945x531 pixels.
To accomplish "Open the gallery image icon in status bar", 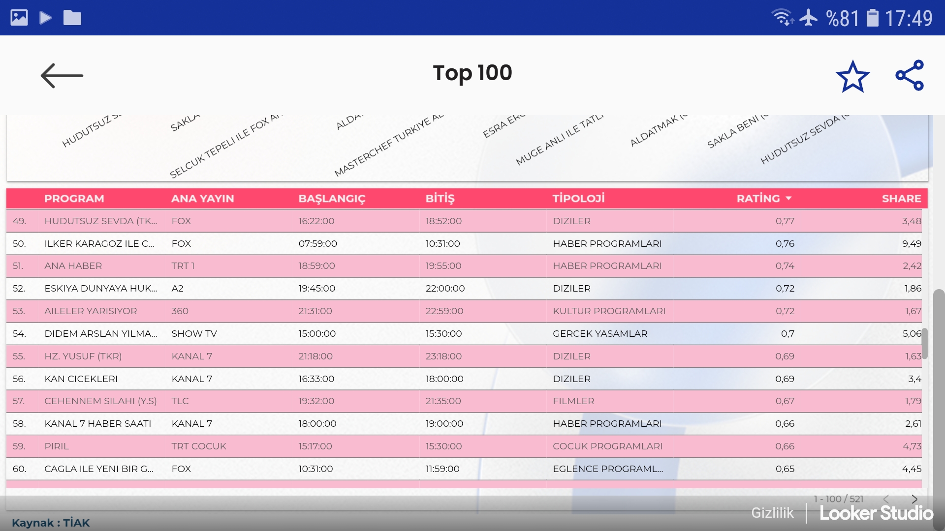I will (x=19, y=18).
